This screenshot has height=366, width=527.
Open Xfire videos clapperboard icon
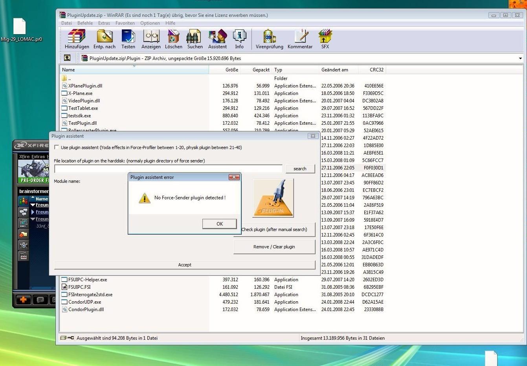click(x=24, y=256)
